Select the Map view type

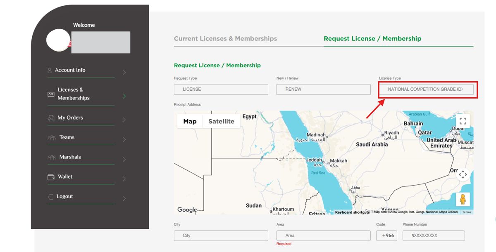[x=190, y=121]
